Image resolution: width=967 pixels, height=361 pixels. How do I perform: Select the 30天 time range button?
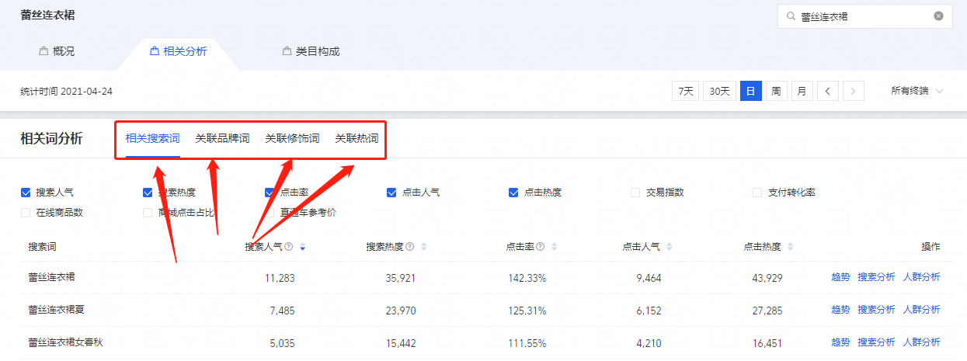click(x=719, y=91)
